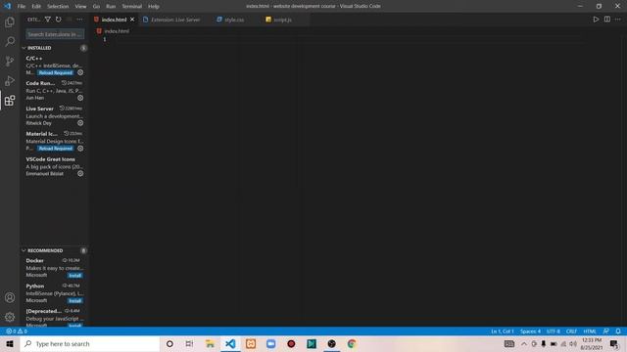Change language mode via HTML status item
The width and height of the screenshot is (627, 352).
click(x=590, y=331)
